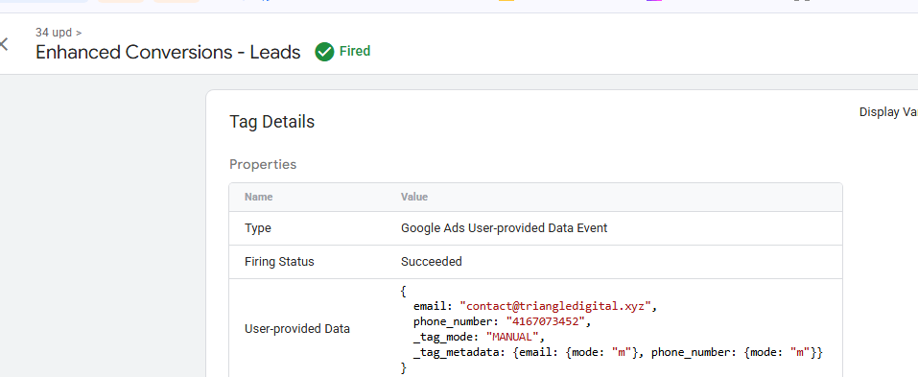Select the 'User-provided Data' row label
This screenshot has height=377, width=918.
coord(296,329)
